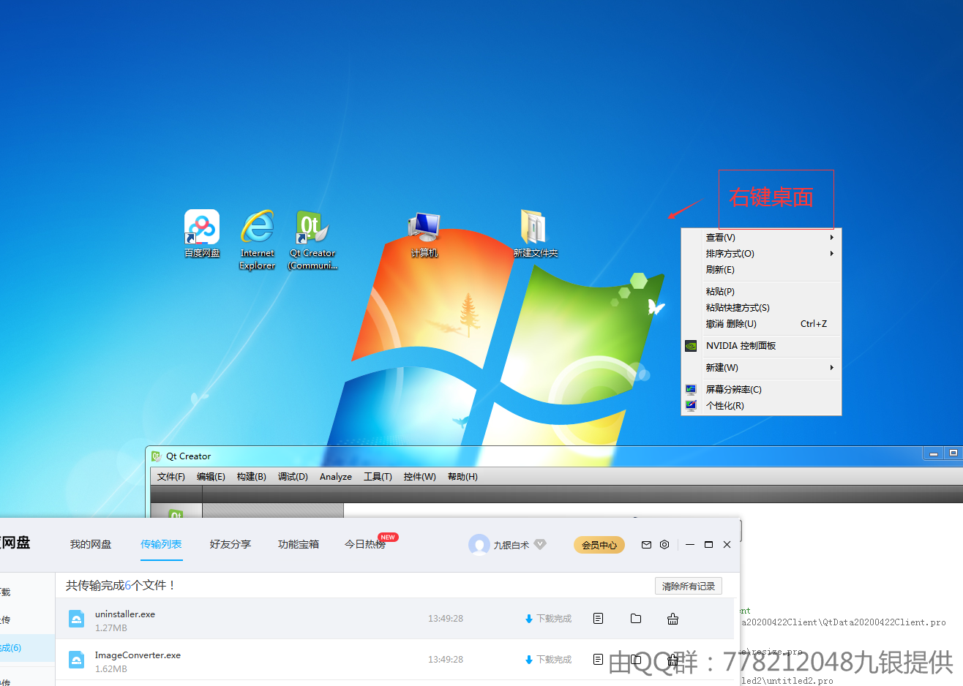Open the settings gear icon in Baidu Netdisk

[664, 545]
